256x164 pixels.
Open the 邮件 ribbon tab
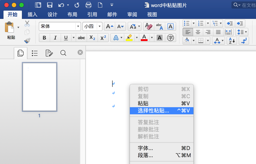coord(112,15)
